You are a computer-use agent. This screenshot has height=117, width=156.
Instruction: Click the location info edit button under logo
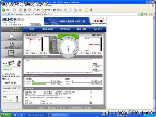click(x=35, y=25)
